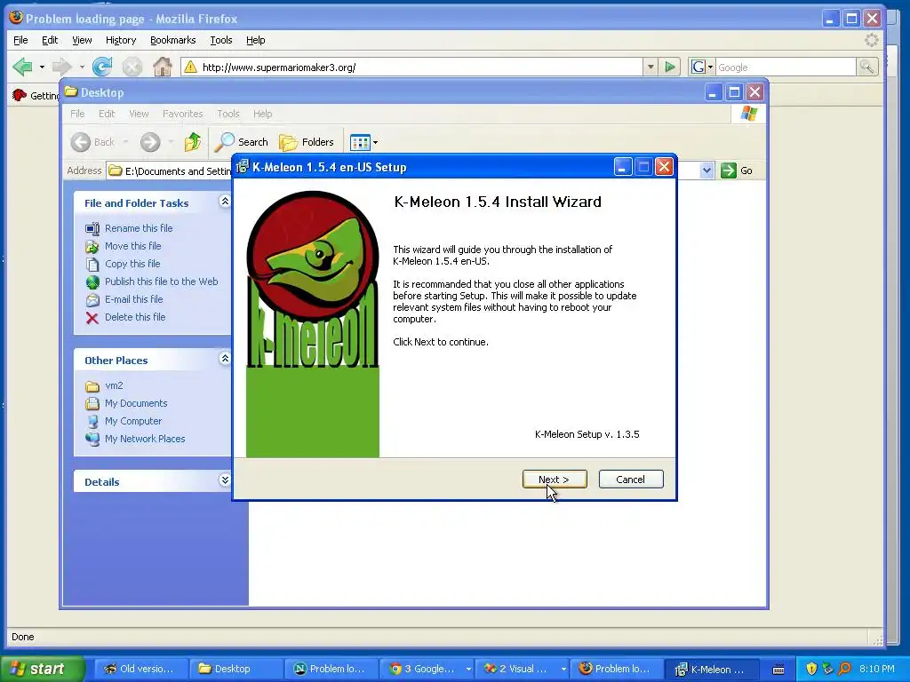
Task: Click the K-Meleon taskbar button
Action: [712, 669]
